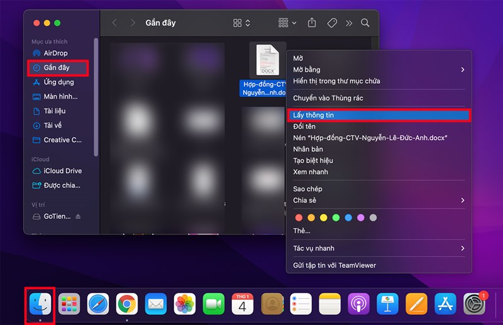
Task: Apply the gray tag color
Action: pos(373,218)
